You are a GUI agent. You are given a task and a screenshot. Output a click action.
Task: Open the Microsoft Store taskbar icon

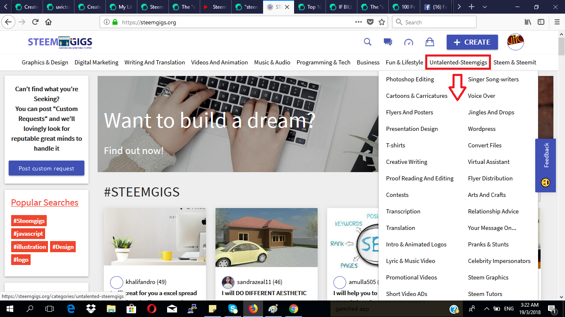[x=131, y=308]
